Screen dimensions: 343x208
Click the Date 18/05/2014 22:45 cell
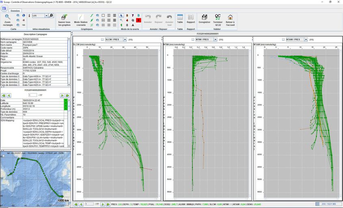43,100
